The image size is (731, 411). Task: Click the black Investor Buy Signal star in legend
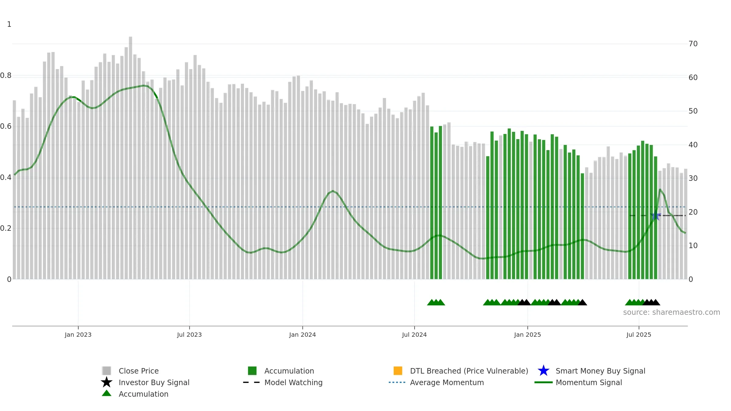[x=107, y=382]
